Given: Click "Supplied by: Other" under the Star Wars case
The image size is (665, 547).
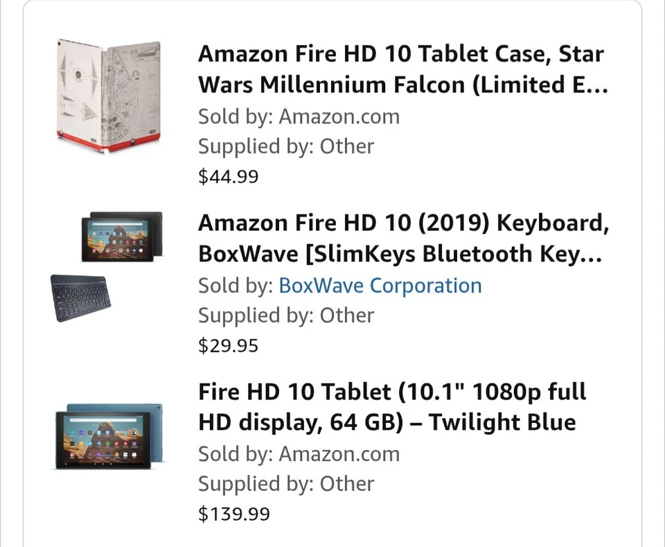Looking at the screenshot, I should tap(285, 146).
